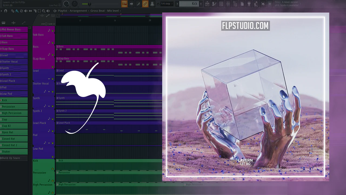This screenshot has width=346, height=195.
Task: Open arrow left of Kick pattern name
Action: pos(177,4)
